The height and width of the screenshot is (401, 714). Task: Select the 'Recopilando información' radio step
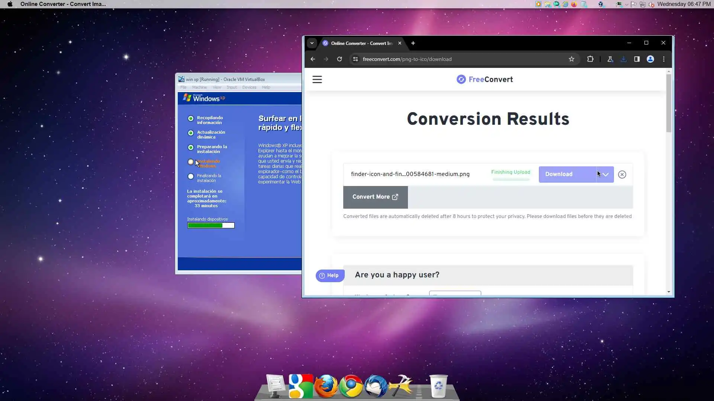pyautogui.click(x=191, y=119)
